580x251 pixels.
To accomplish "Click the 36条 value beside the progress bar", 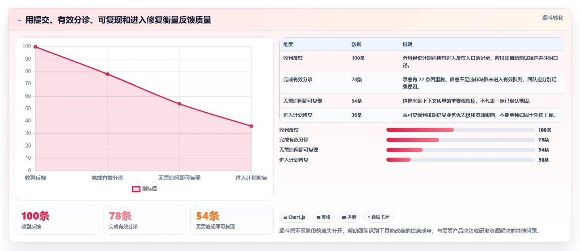I will tap(544, 160).
